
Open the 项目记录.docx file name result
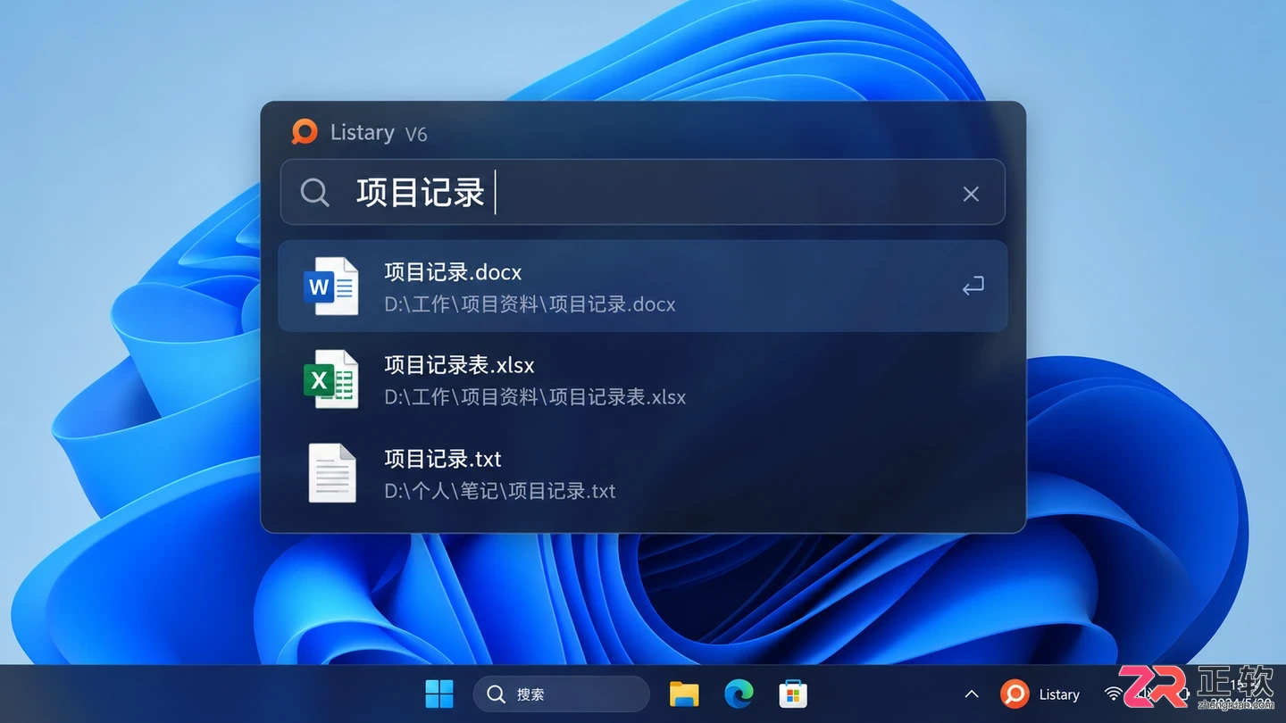coord(453,271)
